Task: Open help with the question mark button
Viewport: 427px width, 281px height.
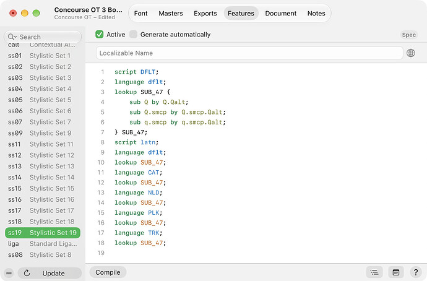Action: [416, 272]
